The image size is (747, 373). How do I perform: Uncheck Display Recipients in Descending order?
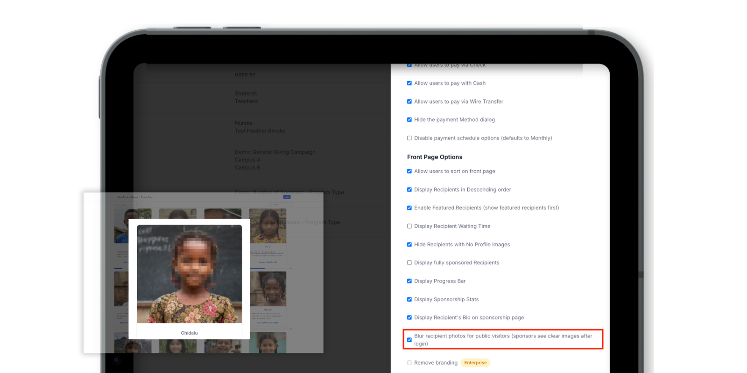[x=409, y=190]
